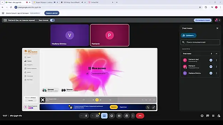Image resolution: width=223 pixels, height=125 pixels.
Task: Like the current track heart icon
Action: tap(84, 100)
